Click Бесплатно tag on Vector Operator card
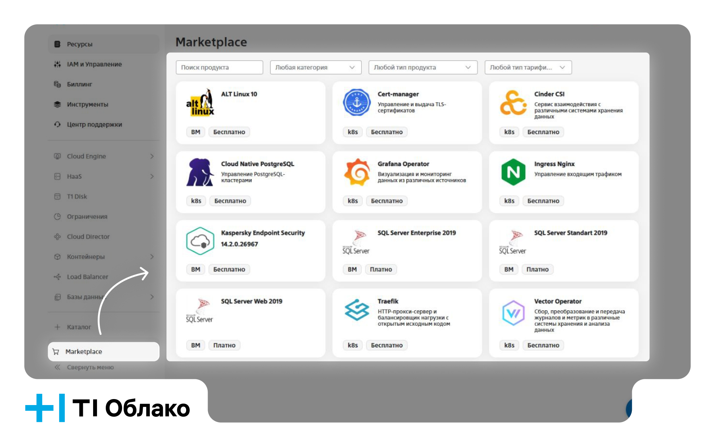 [543, 345]
